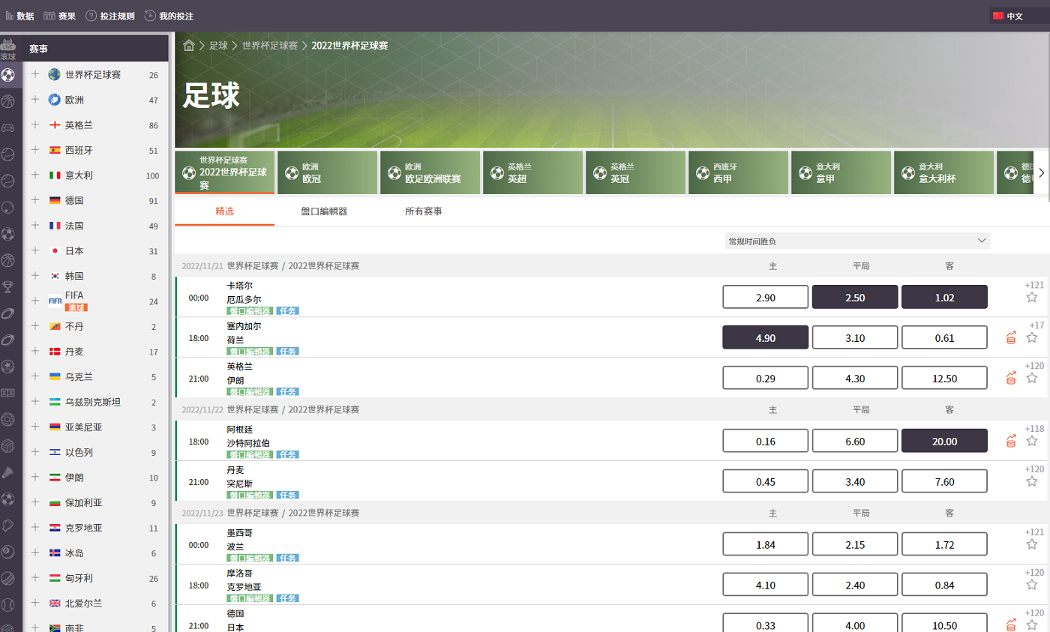The height and width of the screenshot is (632, 1050).
Task: Expand 世界杯足球赛 in the 赛事 list
Action: [x=34, y=75]
